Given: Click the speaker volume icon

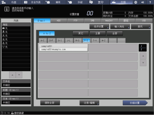Looking at the screenshot, I should pos(143,2).
